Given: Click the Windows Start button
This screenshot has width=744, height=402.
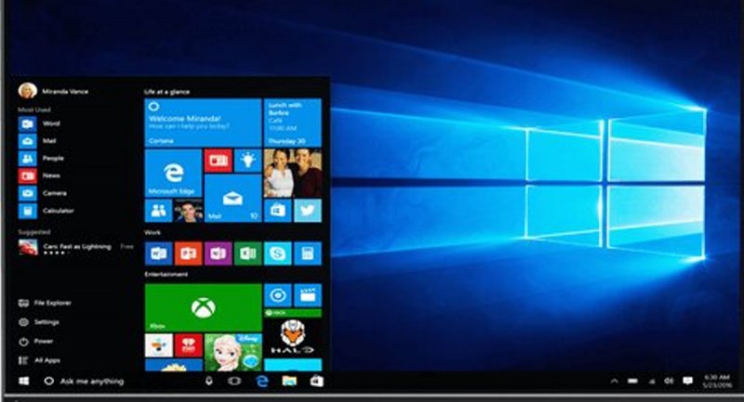Looking at the screenshot, I should [23, 382].
